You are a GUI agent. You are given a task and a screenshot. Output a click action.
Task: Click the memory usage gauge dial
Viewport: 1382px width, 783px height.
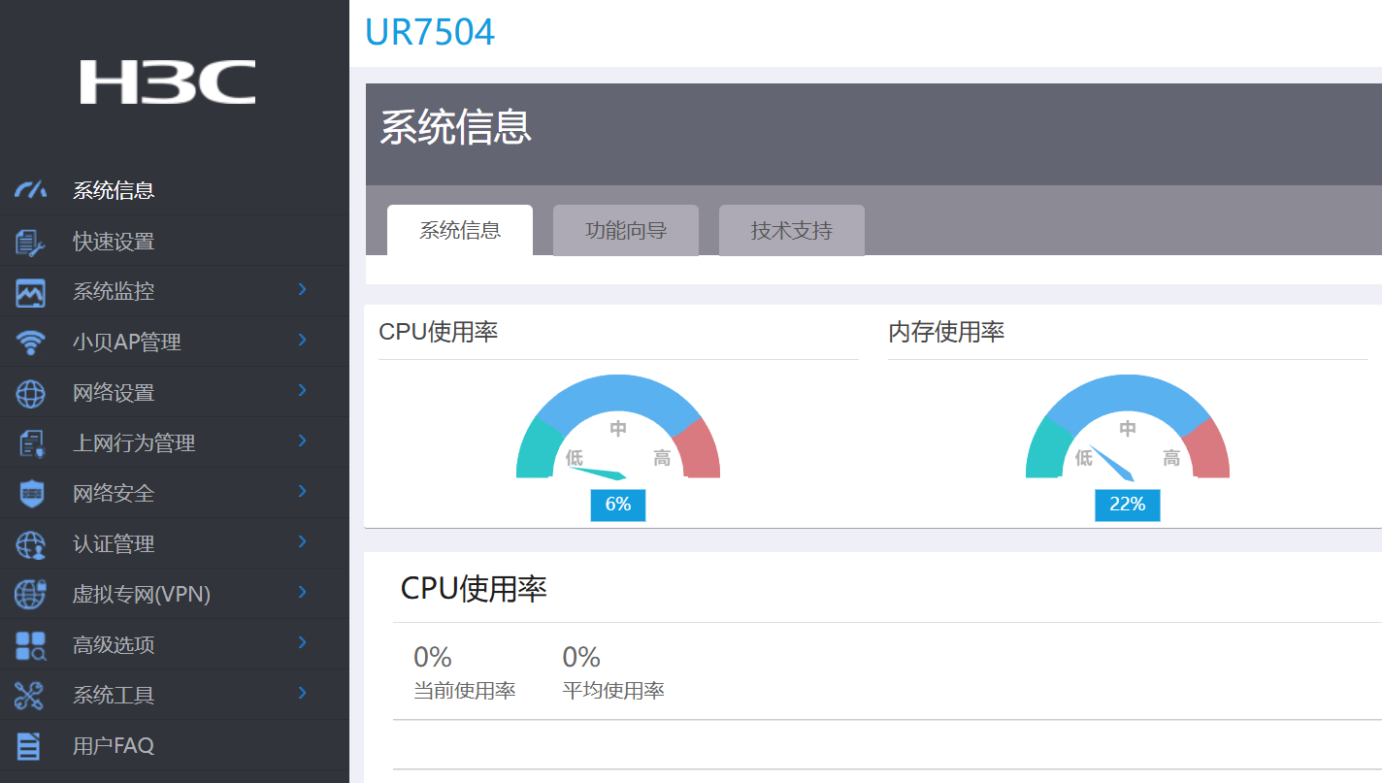coord(1128,427)
